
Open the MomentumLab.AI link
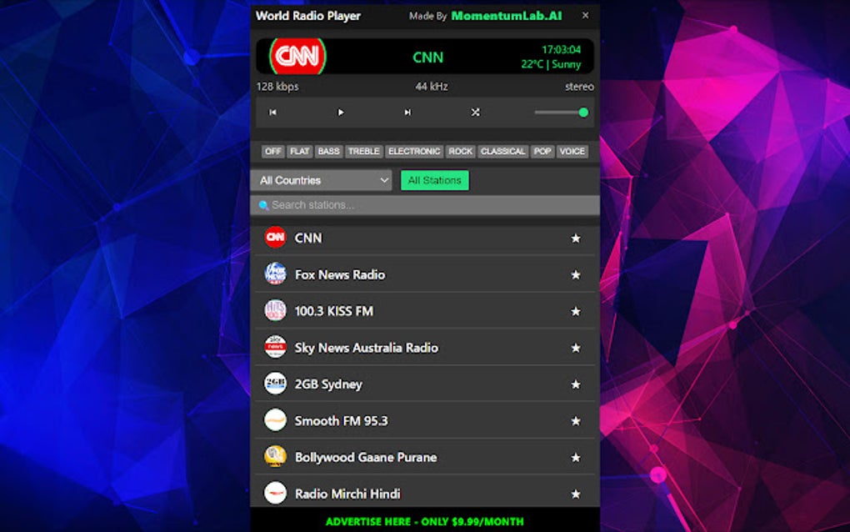click(504, 15)
